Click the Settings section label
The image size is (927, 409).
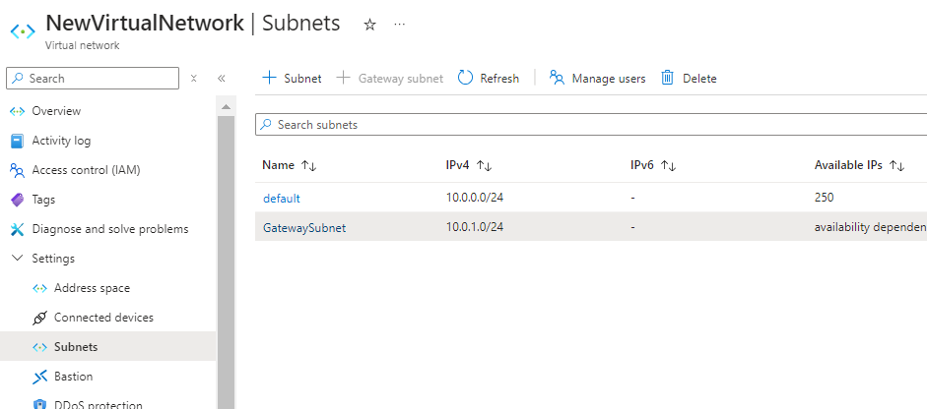[x=53, y=259]
